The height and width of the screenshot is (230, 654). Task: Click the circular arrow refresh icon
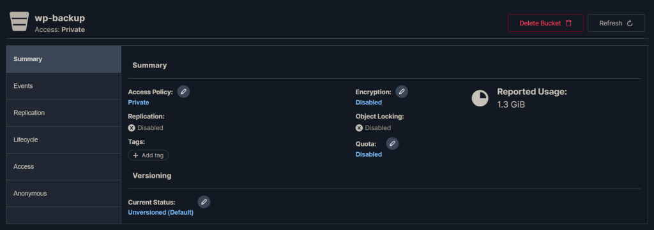pyautogui.click(x=630, y=24)
